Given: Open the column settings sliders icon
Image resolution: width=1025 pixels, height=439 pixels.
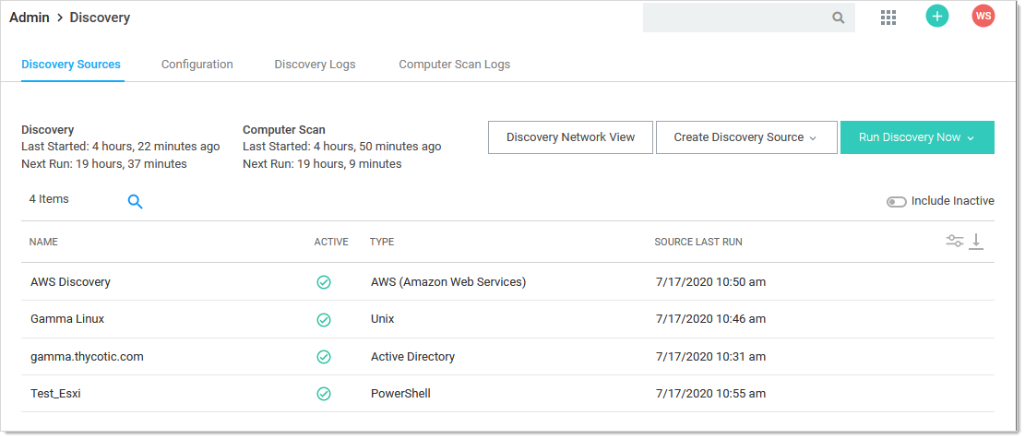Looking at the screenshot, I should click(x=954, y=242).
